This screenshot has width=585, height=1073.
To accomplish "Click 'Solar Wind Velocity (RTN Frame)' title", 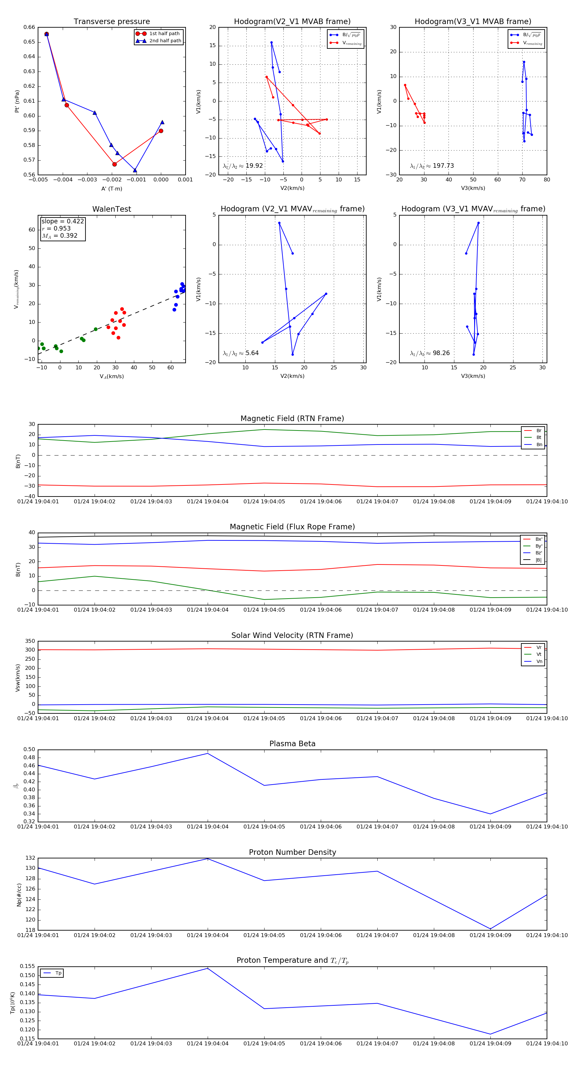I will [292, 636].
